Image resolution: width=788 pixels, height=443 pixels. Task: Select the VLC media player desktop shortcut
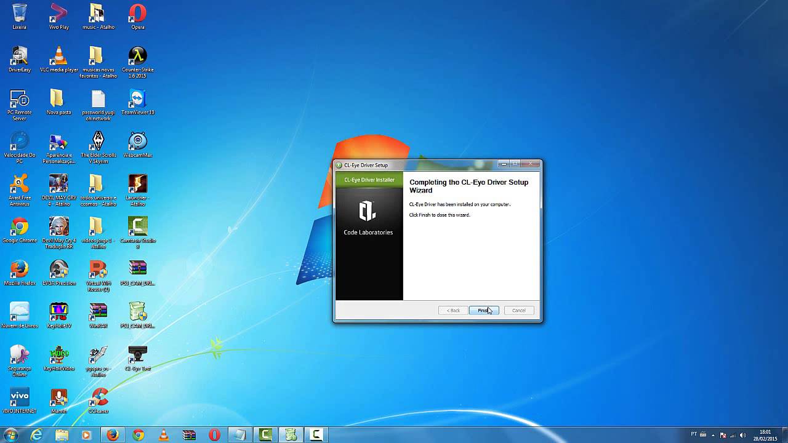pyautogui.click(x=58, y=59)
